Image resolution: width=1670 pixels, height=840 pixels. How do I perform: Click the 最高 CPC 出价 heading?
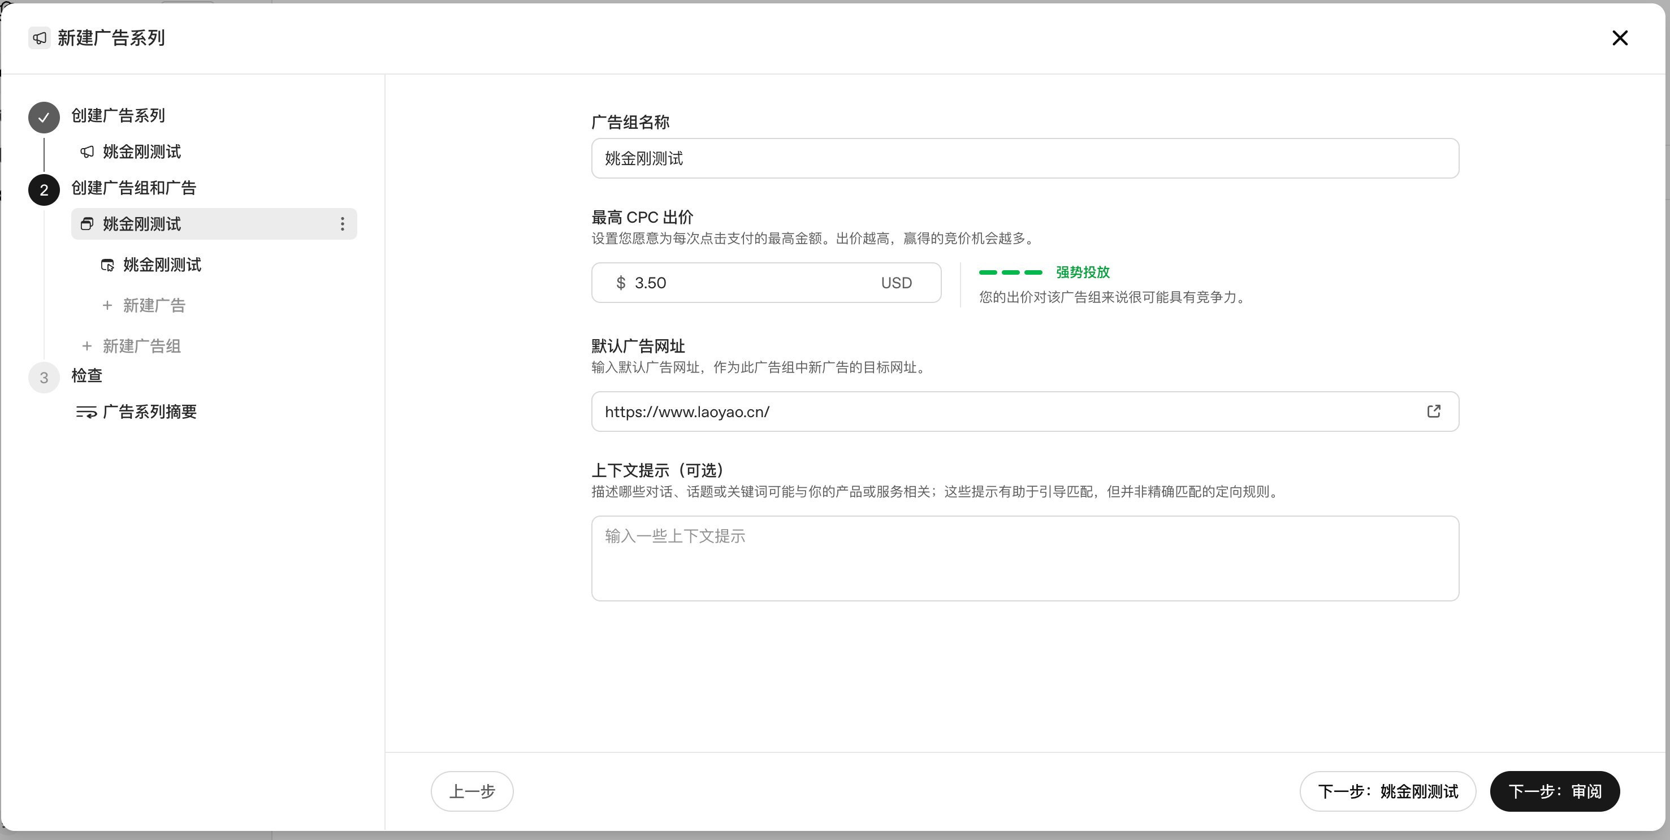point(642,218)
